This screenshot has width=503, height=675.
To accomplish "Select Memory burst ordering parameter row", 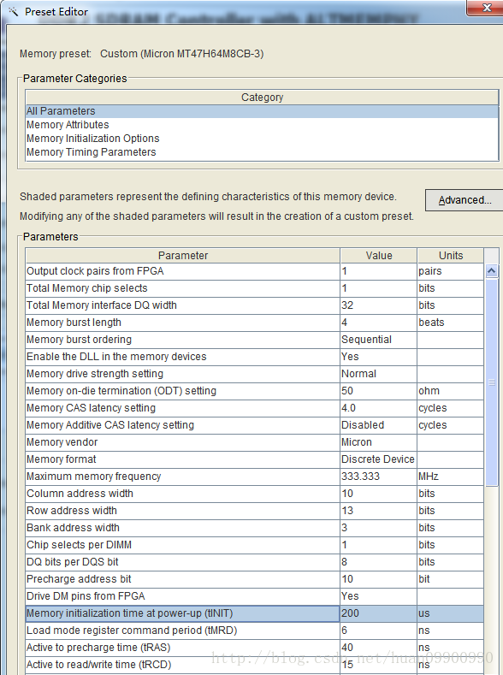I will coord(254,340).
